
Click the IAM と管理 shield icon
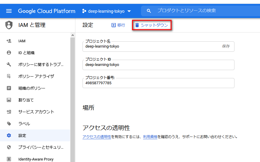9,25
